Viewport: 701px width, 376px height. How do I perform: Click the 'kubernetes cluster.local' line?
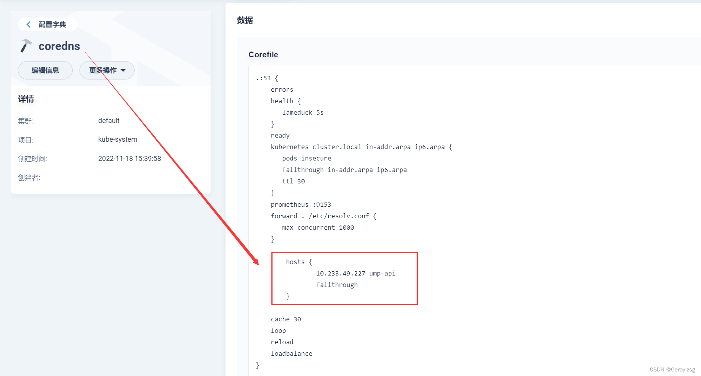[x=362, y=147]
